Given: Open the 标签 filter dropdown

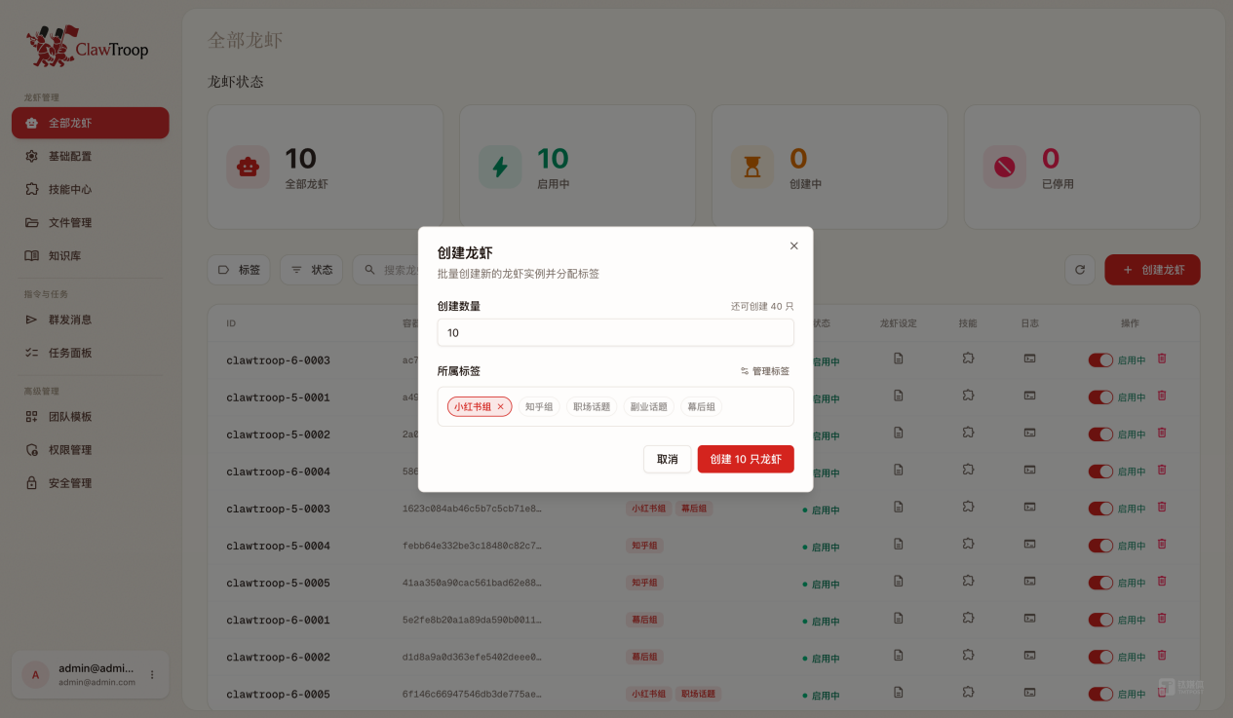Looking at the screenshot, I should pos(239,270).
